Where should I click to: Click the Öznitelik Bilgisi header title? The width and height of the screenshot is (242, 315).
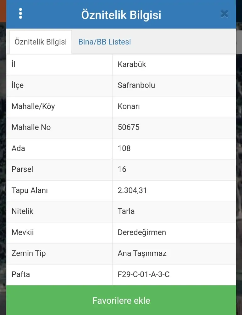121,15
